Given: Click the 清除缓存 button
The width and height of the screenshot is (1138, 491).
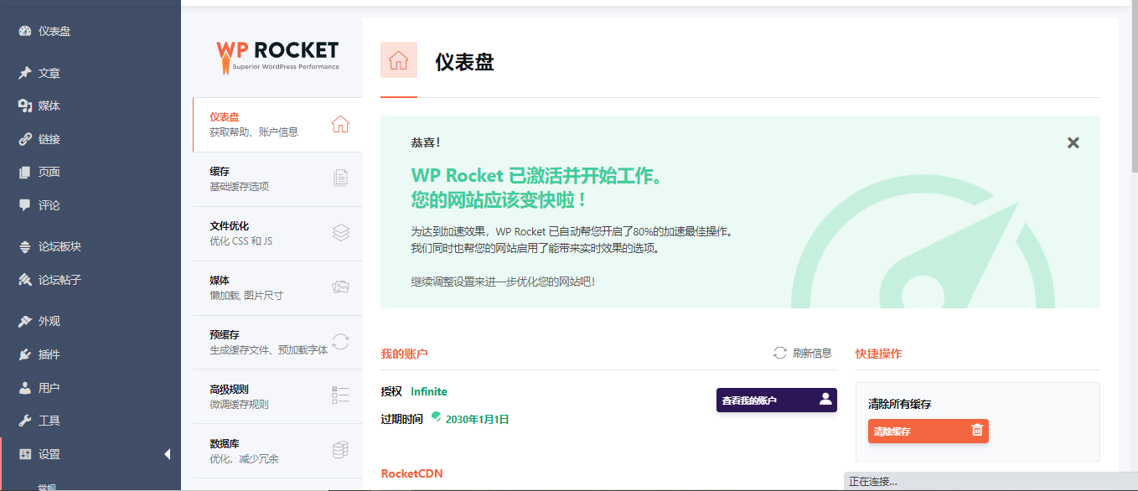Looking at the screenshot, I should tap(929, 431).
